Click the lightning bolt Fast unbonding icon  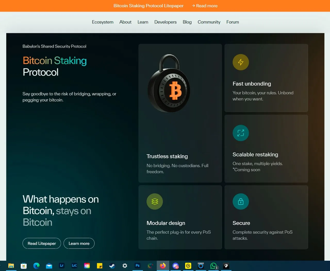[x=241, y=62]
